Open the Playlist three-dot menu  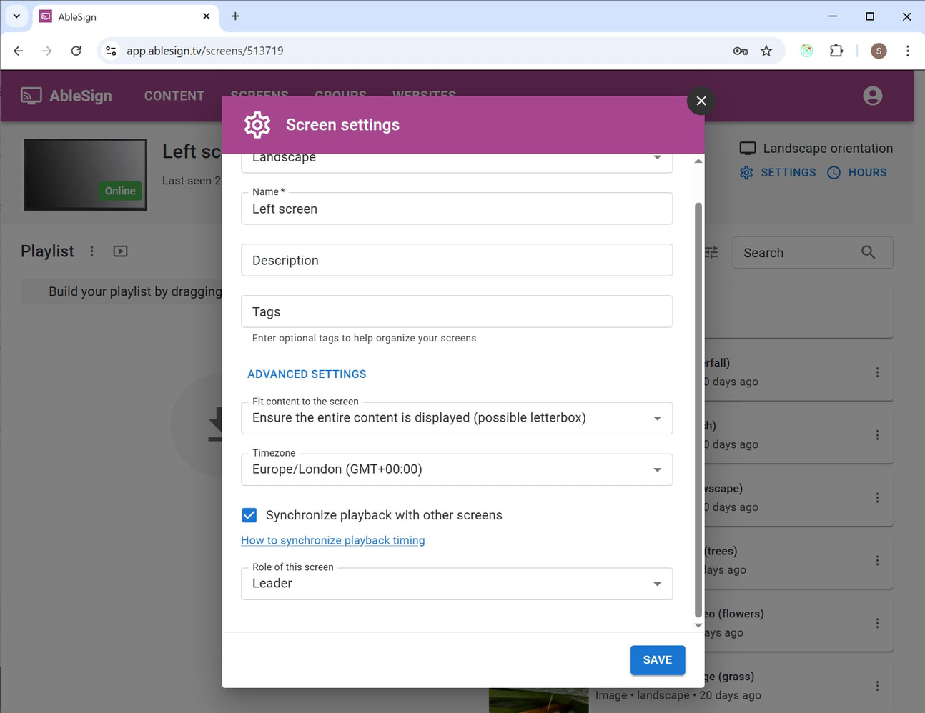pyautogui.click(x=92, y=251)
